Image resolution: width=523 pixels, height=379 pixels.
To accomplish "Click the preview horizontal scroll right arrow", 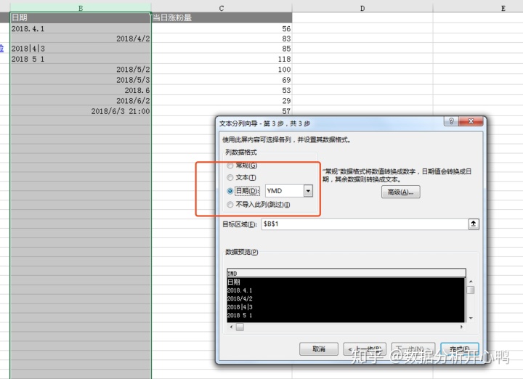I will pyautogui.click(x=462, y=327).
